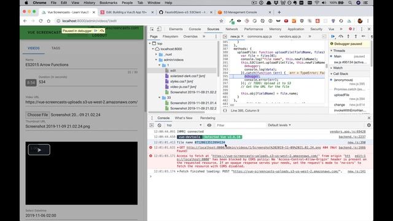The height and width of the screenshot is (221, 393).
Task: Open the Chrome History menu
Action: (x=89, y=2)
